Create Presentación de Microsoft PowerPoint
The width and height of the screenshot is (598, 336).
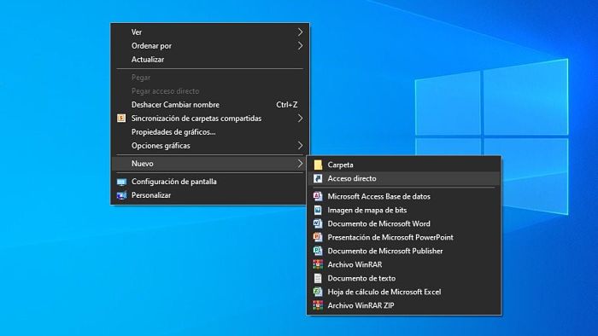[x=404, y=237]
